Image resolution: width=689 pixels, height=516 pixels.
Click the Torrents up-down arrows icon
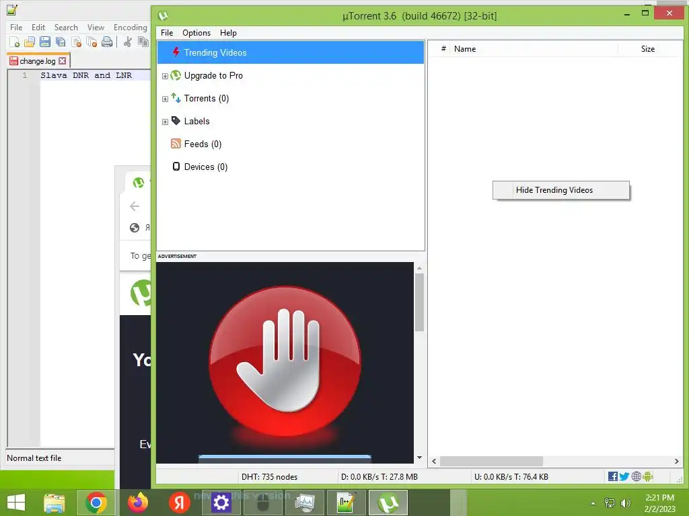pyautogui.click(x=176, y=98)
